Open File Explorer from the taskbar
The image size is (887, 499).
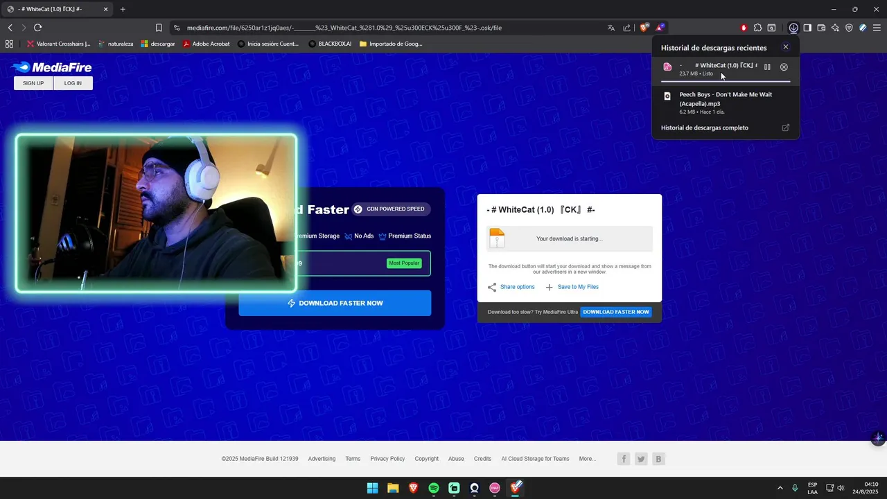point(393,488)
